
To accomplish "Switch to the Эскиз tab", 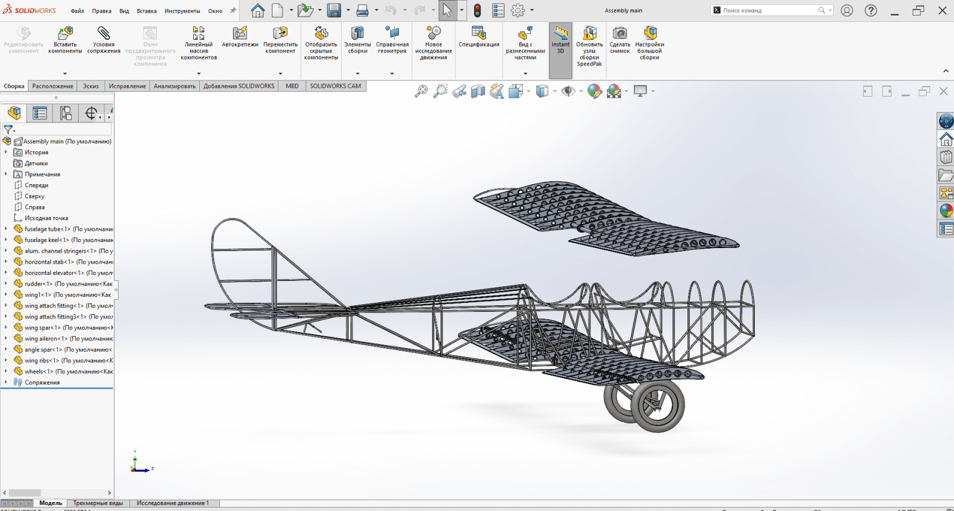I will (x=91, y=86).
